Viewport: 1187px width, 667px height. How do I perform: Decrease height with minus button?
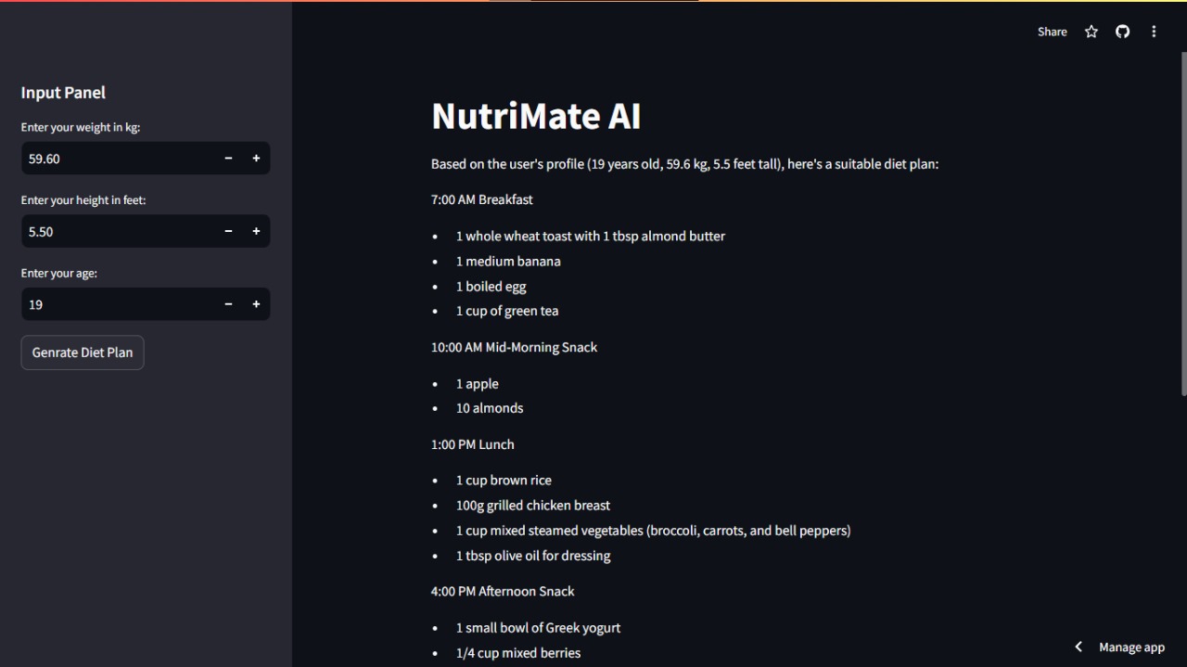tap(228, 231)
